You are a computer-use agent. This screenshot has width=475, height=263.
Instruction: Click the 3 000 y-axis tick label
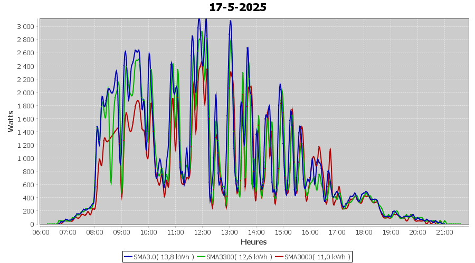pyautogui.click(x=26, y=27)
